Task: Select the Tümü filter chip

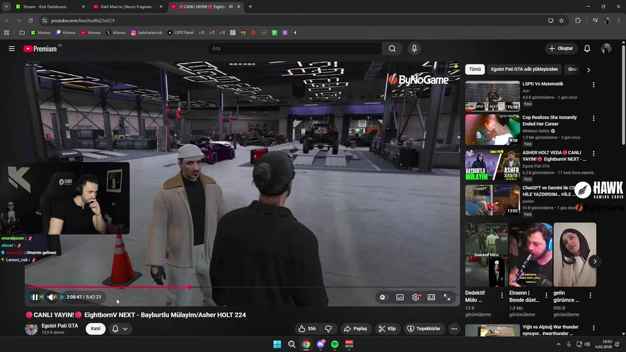Action: [x=474, y=69]
